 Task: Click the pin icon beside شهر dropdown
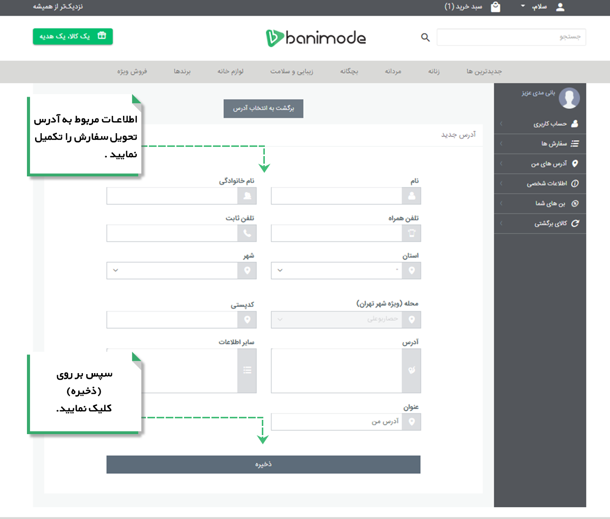[247, 270]
